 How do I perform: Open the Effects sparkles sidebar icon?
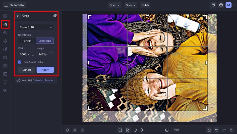click(x=5, y=41)
